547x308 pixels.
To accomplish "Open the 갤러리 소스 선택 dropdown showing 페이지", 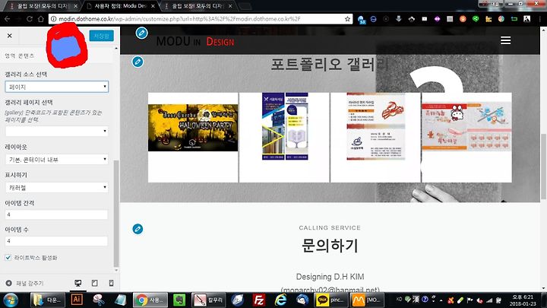I will pos(56,87).
